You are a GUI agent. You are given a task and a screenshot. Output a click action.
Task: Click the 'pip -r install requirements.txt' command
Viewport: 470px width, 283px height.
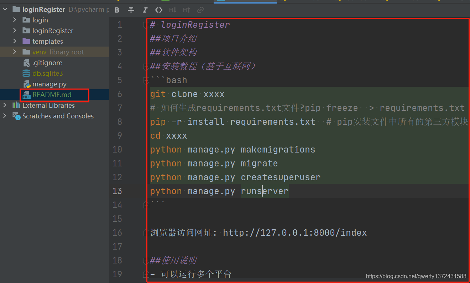233,122
